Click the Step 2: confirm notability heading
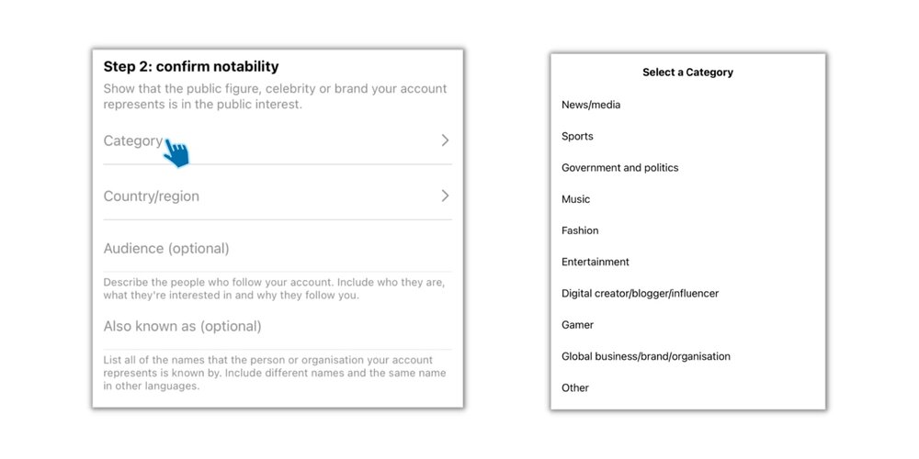Viewport: 919px width, 459px height. (191, 66)
